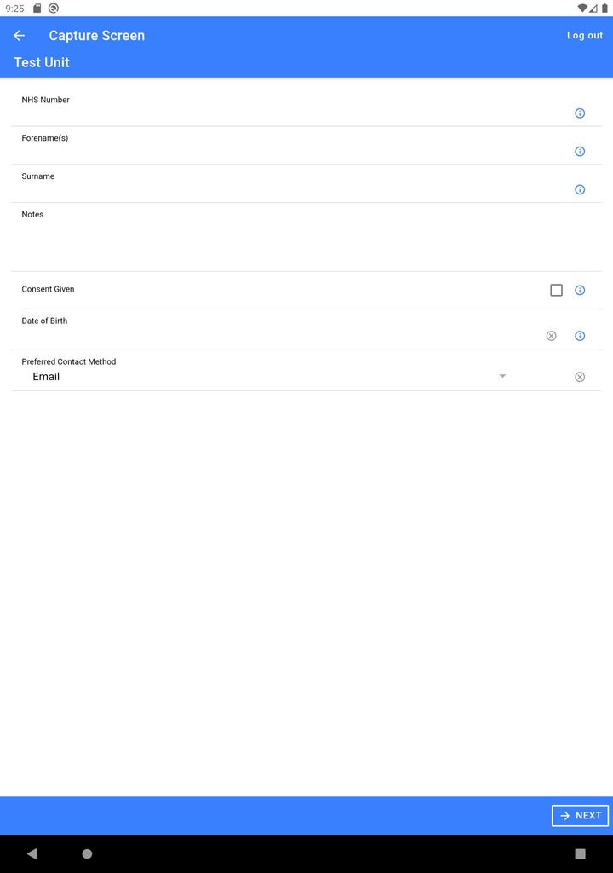Click into the Forename(s) text field
Image resolution: width=613 pixels, height=873 pixels.
pos(289,152)
